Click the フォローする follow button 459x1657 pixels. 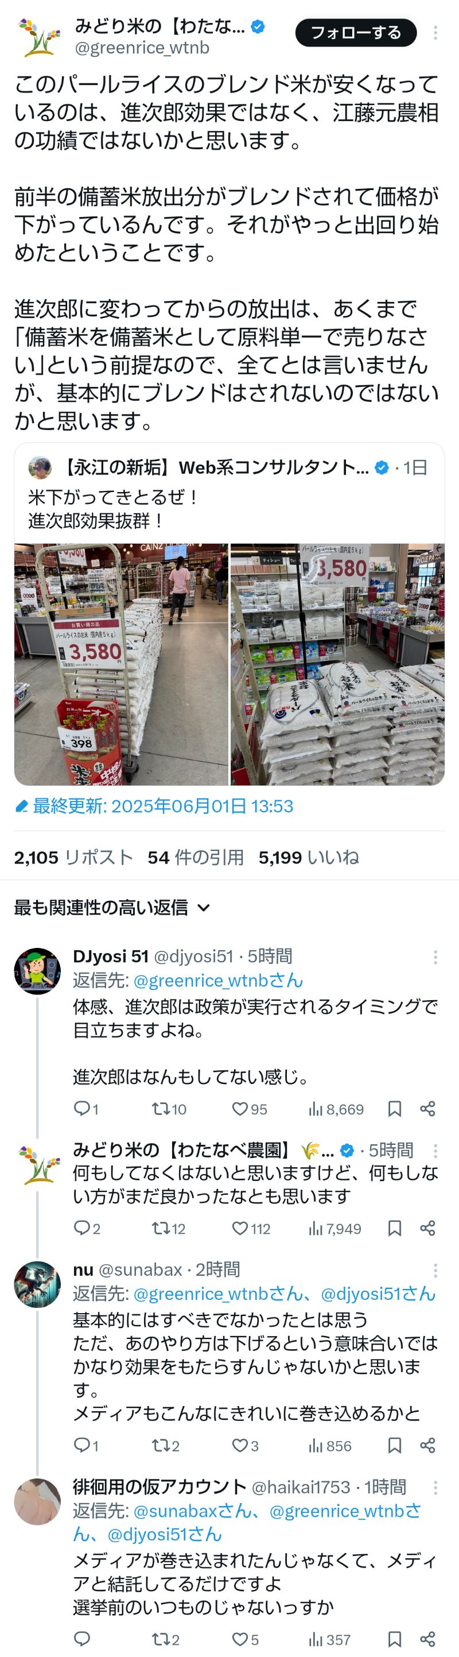pos(356,33)
